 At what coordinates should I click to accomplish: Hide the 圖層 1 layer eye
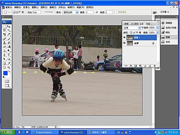125,37
